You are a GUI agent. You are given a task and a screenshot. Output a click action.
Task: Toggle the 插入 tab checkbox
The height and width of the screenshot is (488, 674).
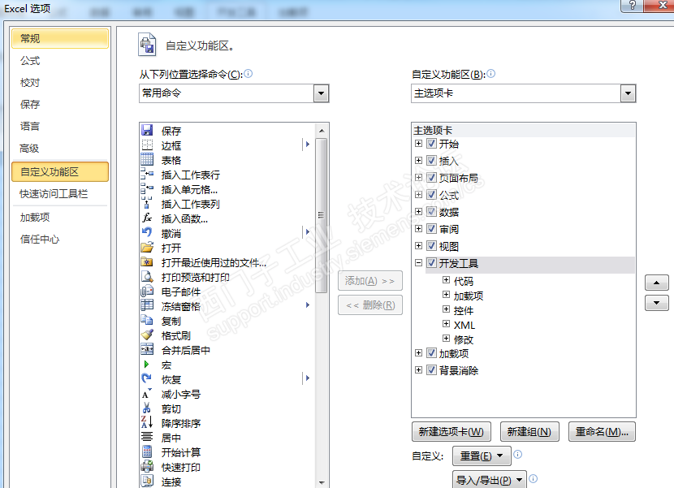click(x=431, y=161)
